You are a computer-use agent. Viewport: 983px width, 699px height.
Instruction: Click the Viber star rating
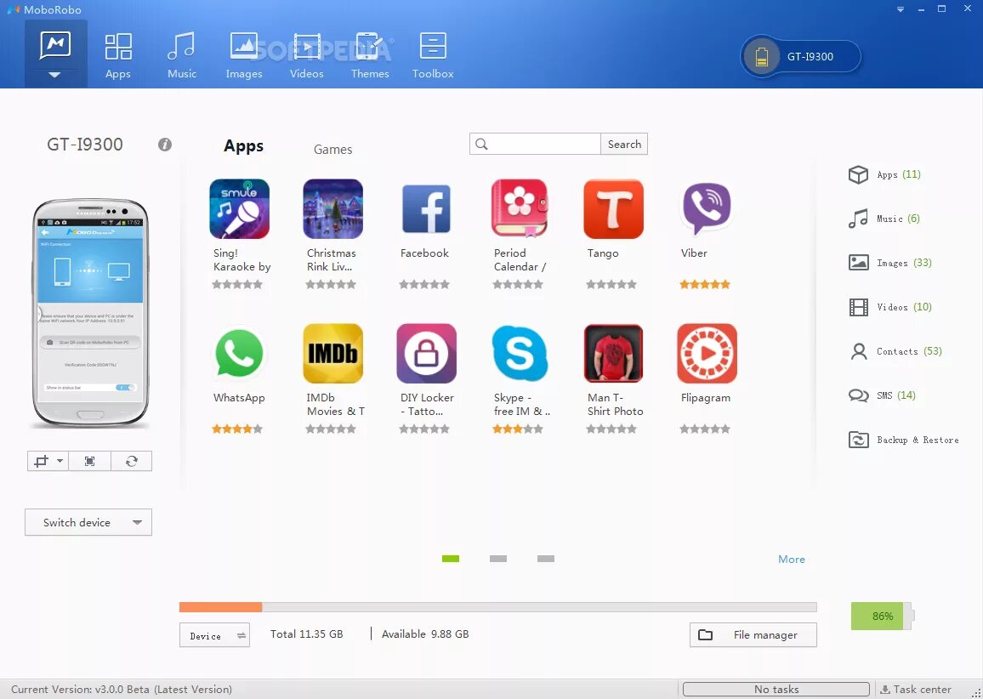(705, 285)
